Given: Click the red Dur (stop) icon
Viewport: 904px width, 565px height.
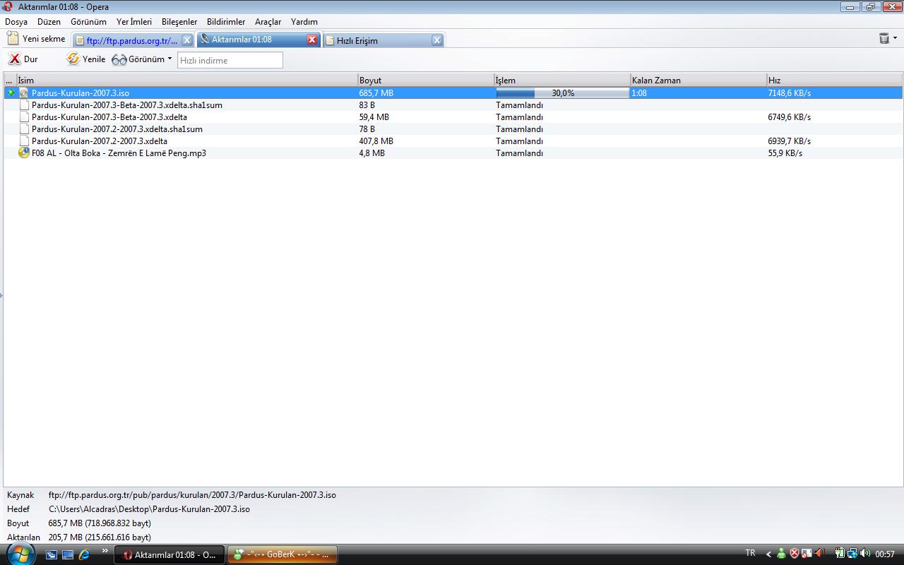Looking at the screenshot, I should tap(15, 59).
